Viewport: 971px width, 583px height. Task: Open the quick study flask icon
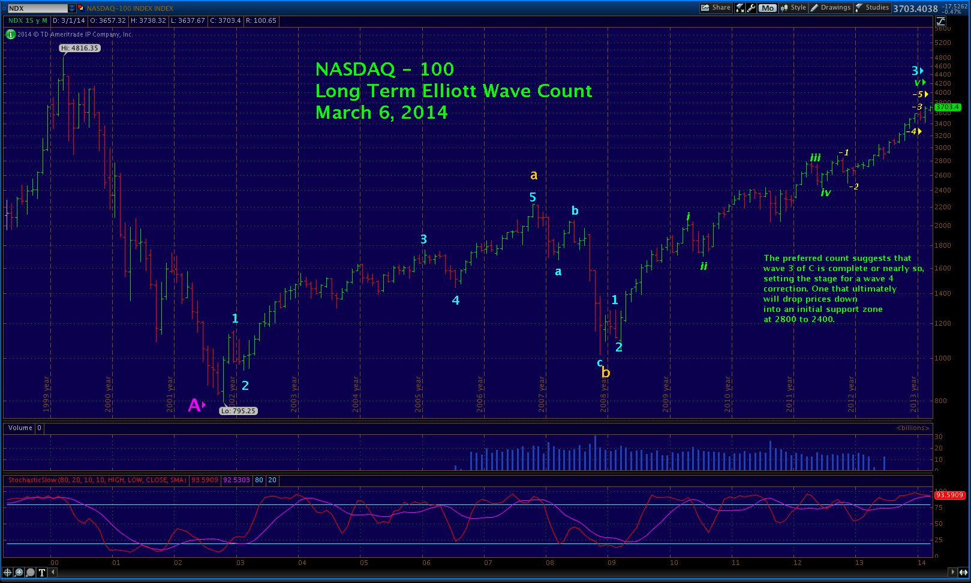click(x=740, y=8)
